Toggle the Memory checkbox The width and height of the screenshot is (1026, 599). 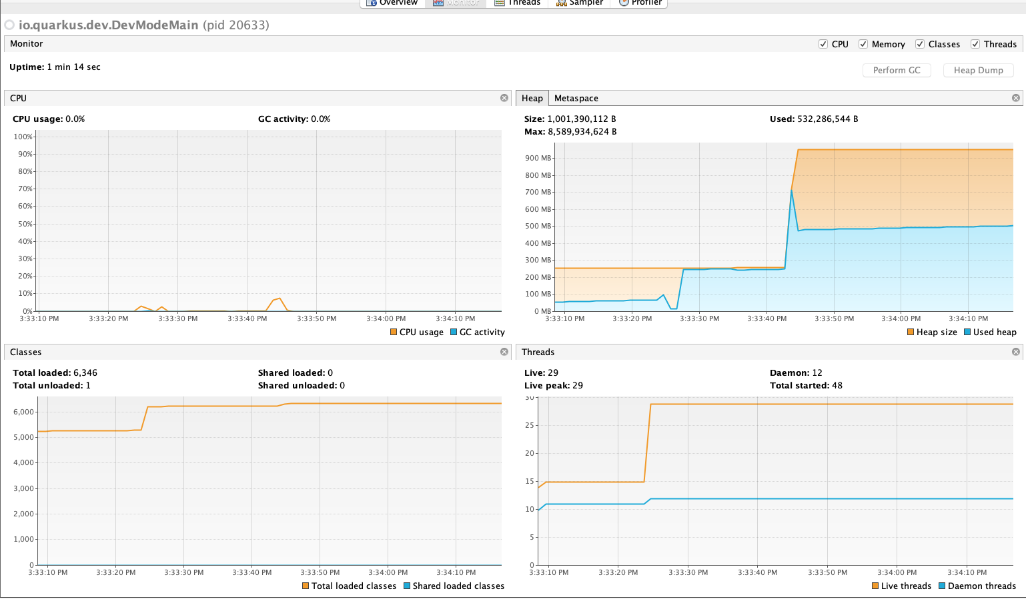pos(863,44)
